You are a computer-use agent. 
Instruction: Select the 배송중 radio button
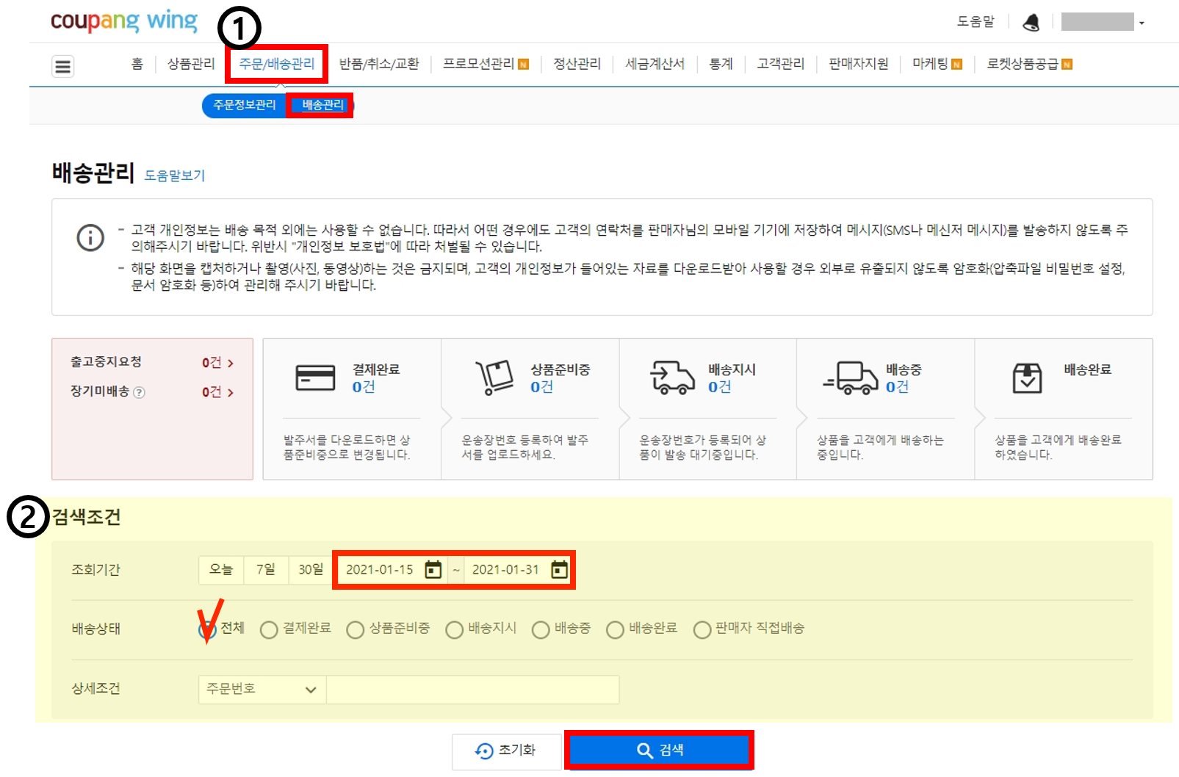(541, 629)
